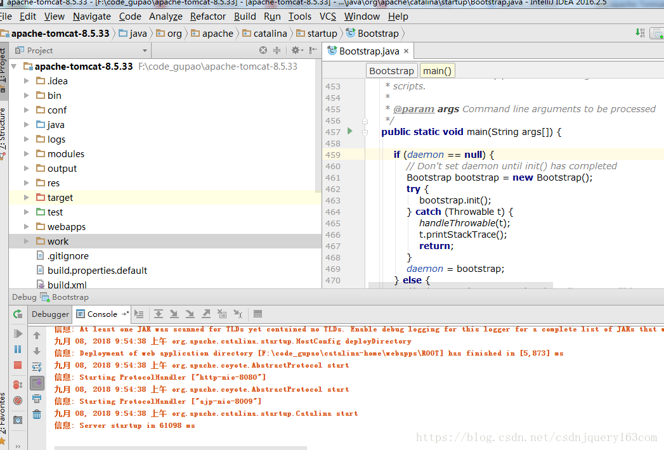Screen dimensions: 664x450
Task: Click the Force Step Into icon
Action: coord(190,314)
